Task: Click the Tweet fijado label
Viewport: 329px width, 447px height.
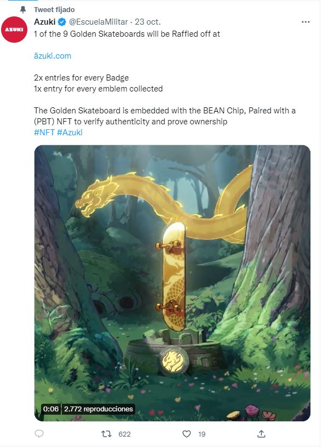Action: click(x=54, y=10)
